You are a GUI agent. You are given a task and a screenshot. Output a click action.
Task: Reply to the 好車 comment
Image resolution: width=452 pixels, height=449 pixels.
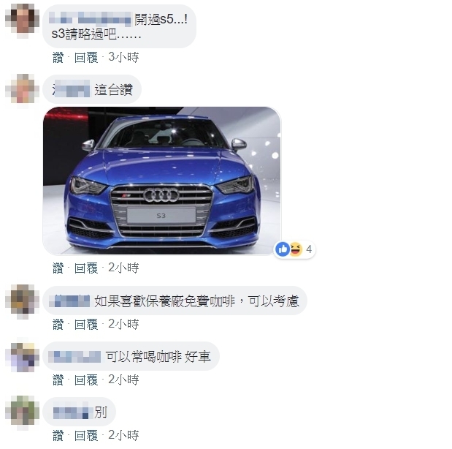86,380
